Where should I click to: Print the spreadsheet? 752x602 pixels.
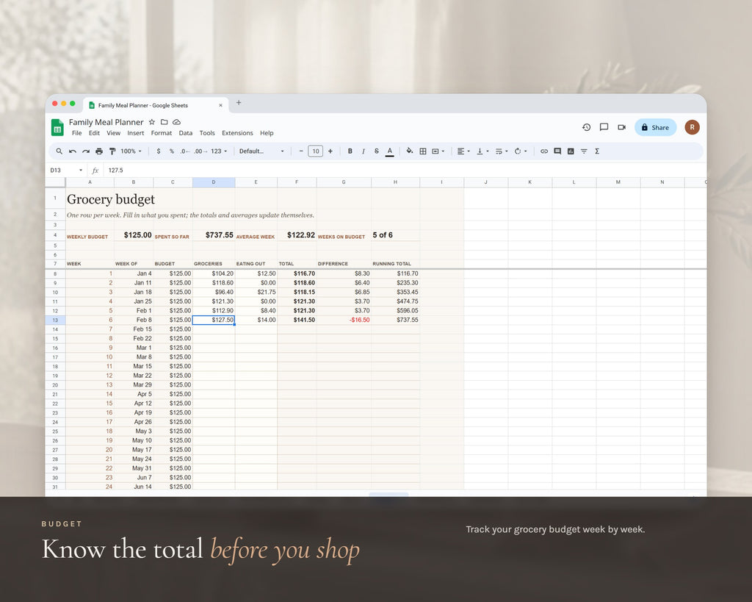99,151
